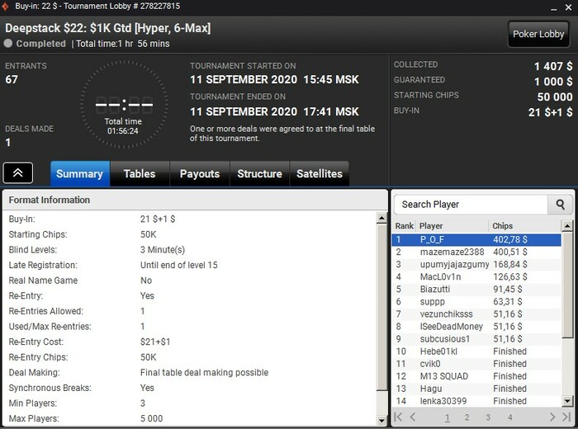Click the Format Information scroll up arrow
Viewport: 578px width, 429px height.
tap(381, 218)
